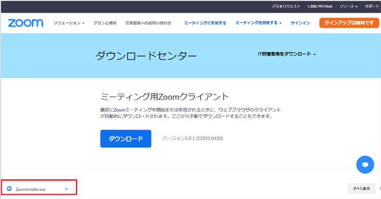Click the orange サインアップは無料です button
Screen dimensions: 381x199
click(x=349, y=23)
